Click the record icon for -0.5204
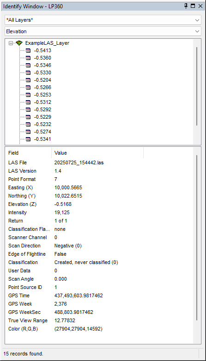The width and height of the screenshot is (206, 361). 28,80
